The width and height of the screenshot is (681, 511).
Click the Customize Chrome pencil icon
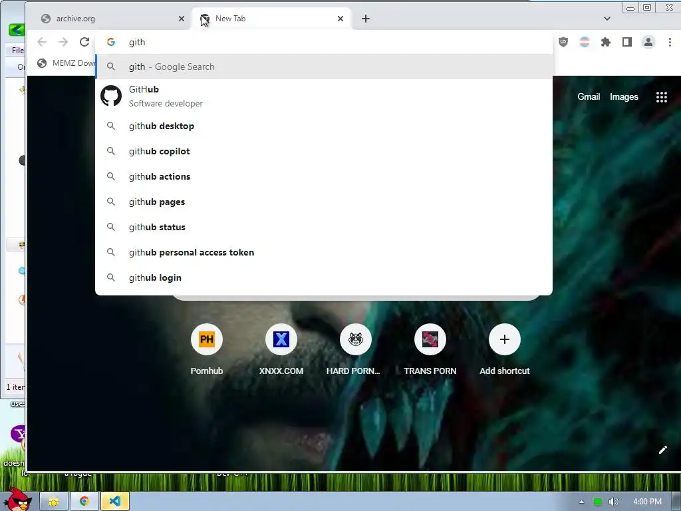663,450
